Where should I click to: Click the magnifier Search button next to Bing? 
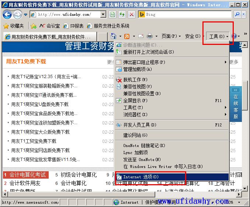[x=237, y=14]
